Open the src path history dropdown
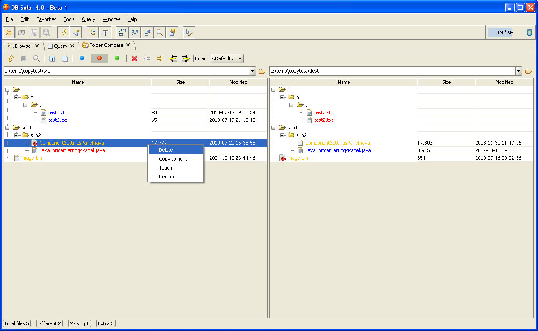The width and height of the screenshot is (538, 331). click(x=252, y=71)
